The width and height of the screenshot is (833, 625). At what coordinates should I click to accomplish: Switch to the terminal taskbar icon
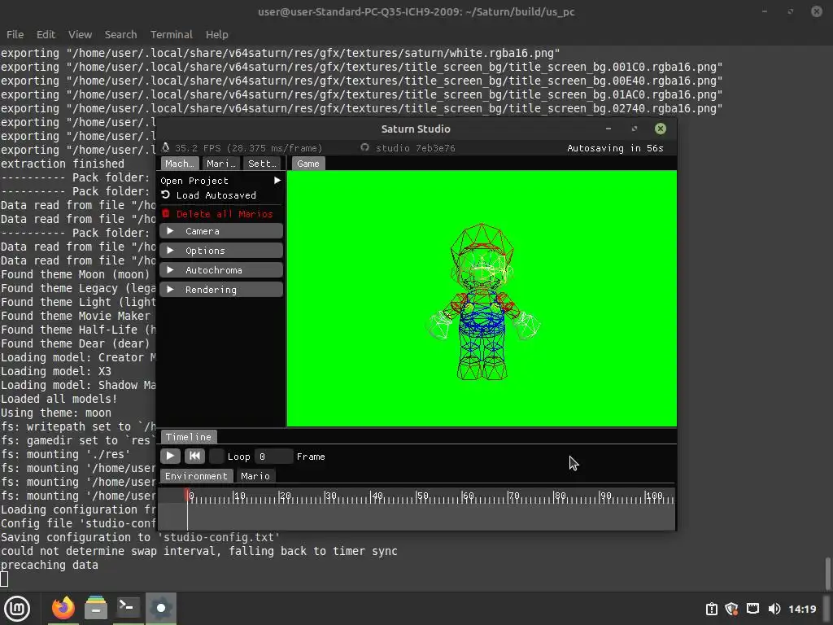coord(128,608)
